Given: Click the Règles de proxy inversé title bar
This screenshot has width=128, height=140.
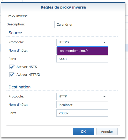Looking at the screenshot, I should pyautogui.click(x=63, y=7).
